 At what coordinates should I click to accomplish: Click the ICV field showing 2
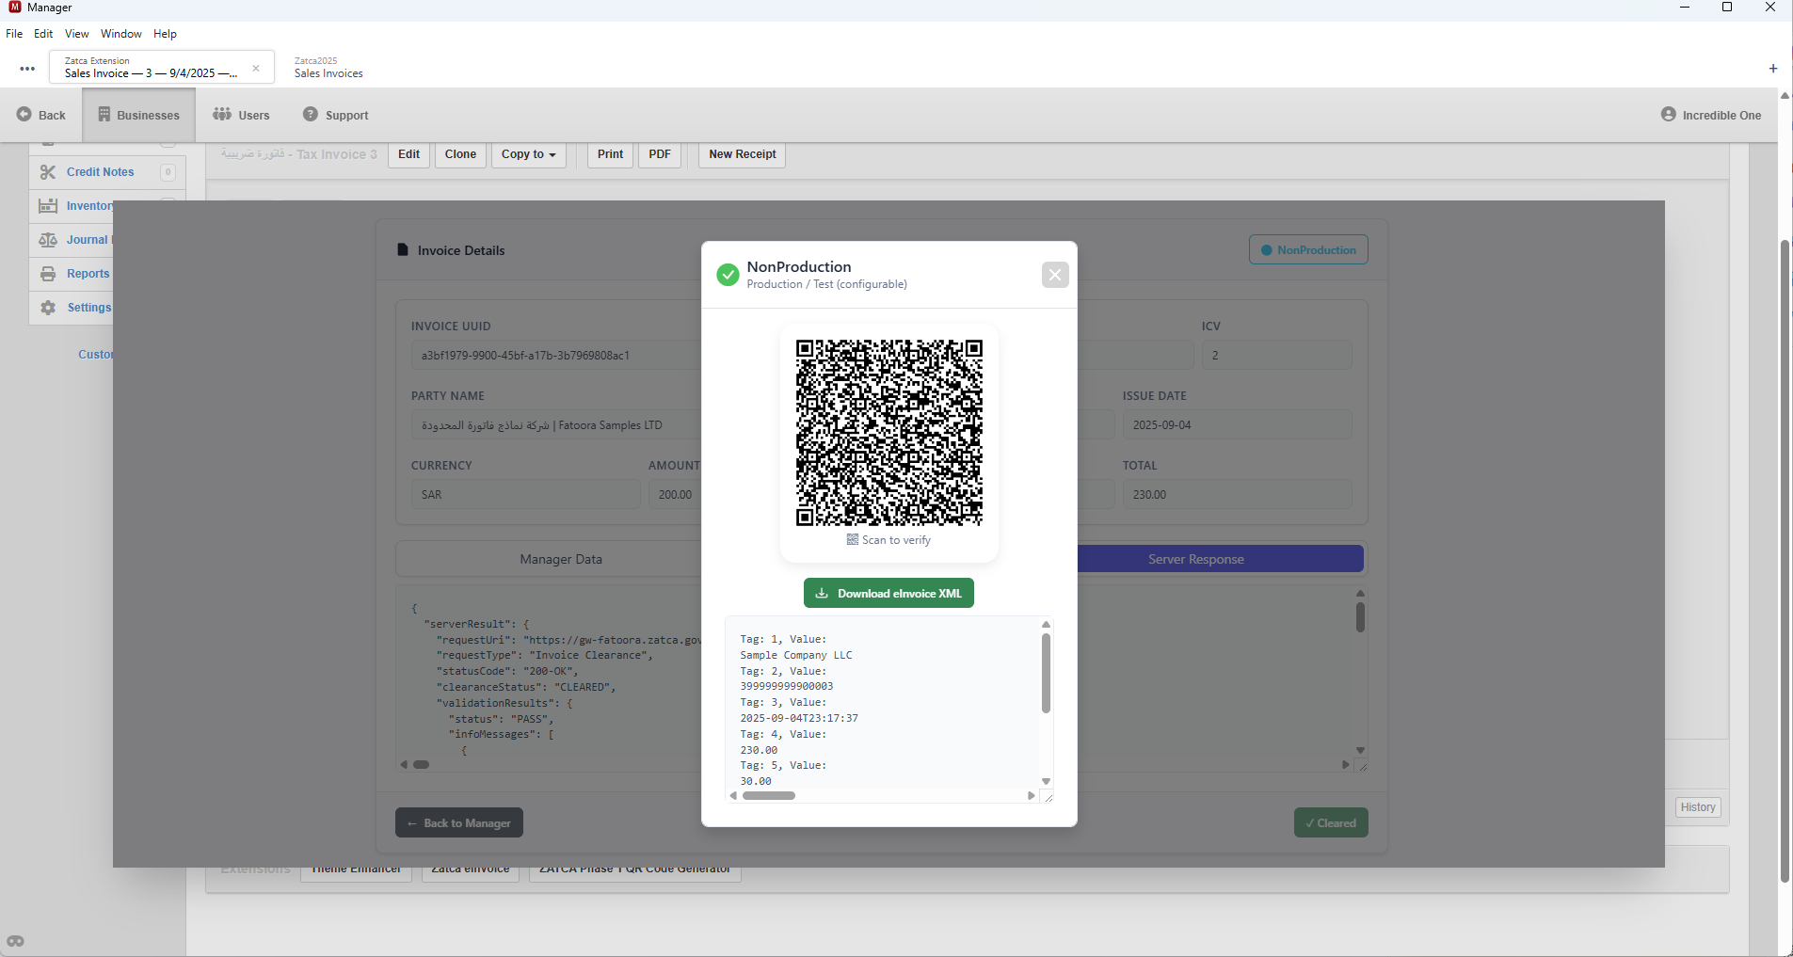(x=1276, y=356)
